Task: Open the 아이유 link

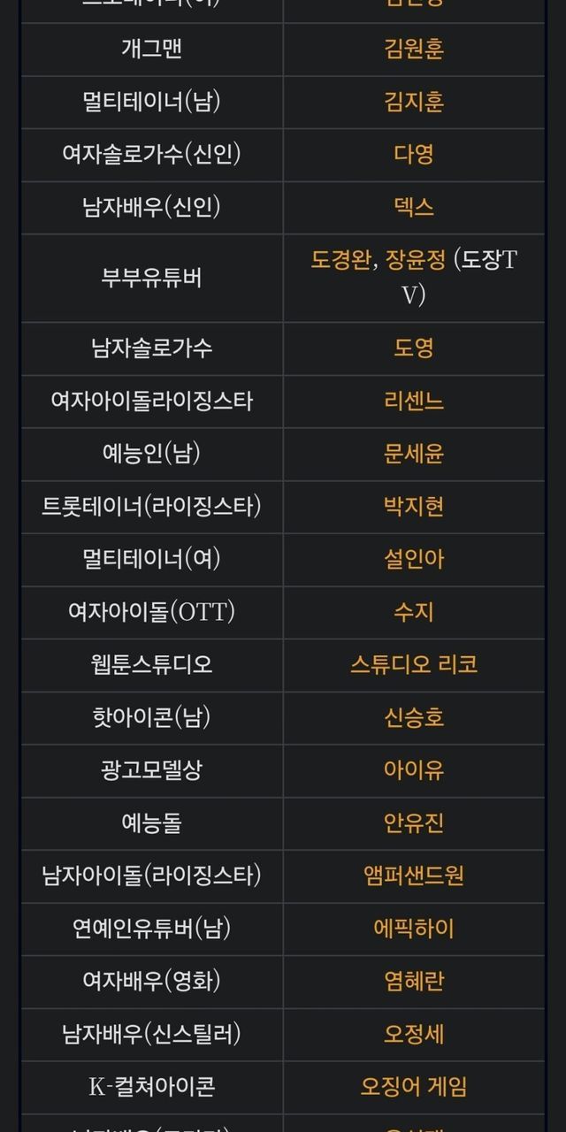Action: pyautogui.click(x=414, y=770)
